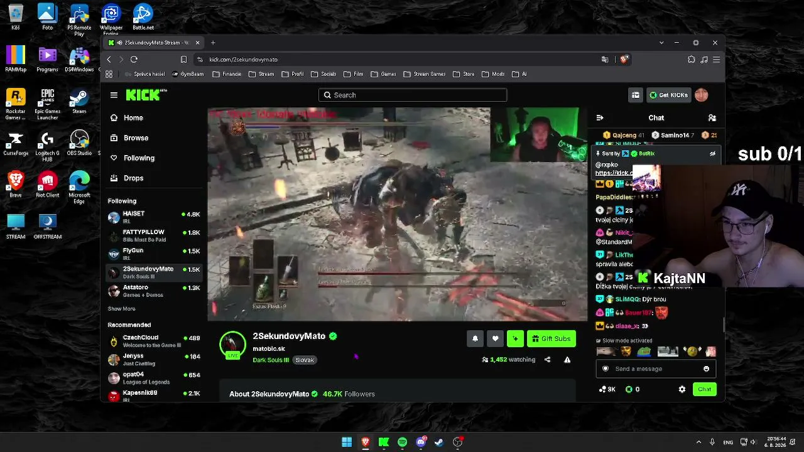Open the Stream bookmarks folder
804x452 pixels.
(261, 74)
